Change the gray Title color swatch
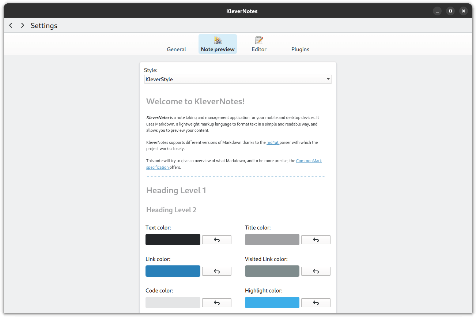Image resolution: width=476 pixels, height=317 pixels. pos(272,239)
